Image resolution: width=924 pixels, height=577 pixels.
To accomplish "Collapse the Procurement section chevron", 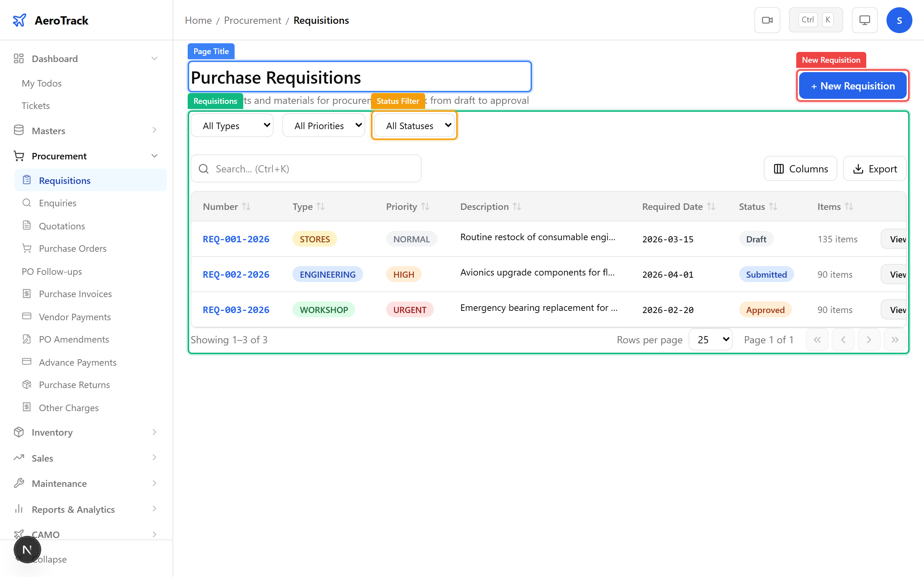I will pyautogui.click(x=154, y=156).
